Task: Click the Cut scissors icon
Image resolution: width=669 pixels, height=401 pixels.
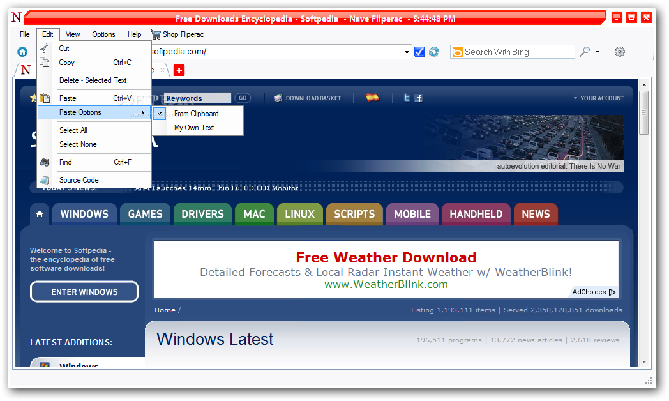Action: pyautogui.click(x=45, y=48)
